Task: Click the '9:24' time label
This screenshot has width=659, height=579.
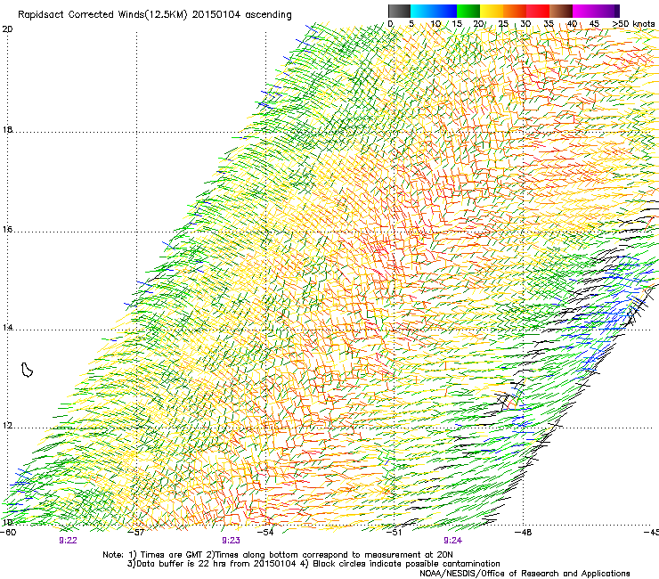Action: tap(452, 541)
